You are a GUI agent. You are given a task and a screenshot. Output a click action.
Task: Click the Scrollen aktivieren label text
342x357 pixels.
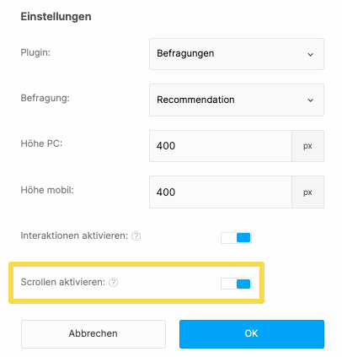pos(62,282)
